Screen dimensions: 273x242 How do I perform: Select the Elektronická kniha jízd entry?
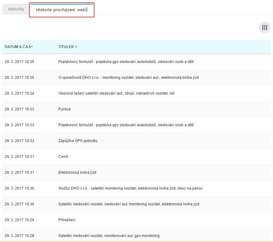(77, 172)
